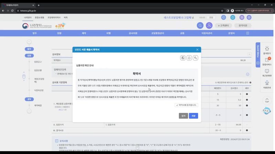Viewport: 275px width, 154px height.
Task: Click the up circle above the process steps
Action: point(29,42)
